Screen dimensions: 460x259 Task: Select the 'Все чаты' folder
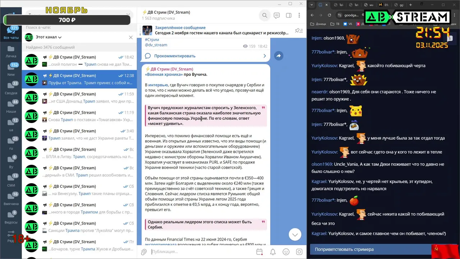pos(11,32)
